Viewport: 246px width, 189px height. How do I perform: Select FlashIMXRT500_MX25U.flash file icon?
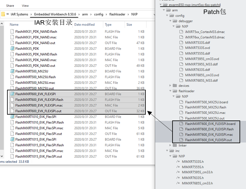[12, 77]
